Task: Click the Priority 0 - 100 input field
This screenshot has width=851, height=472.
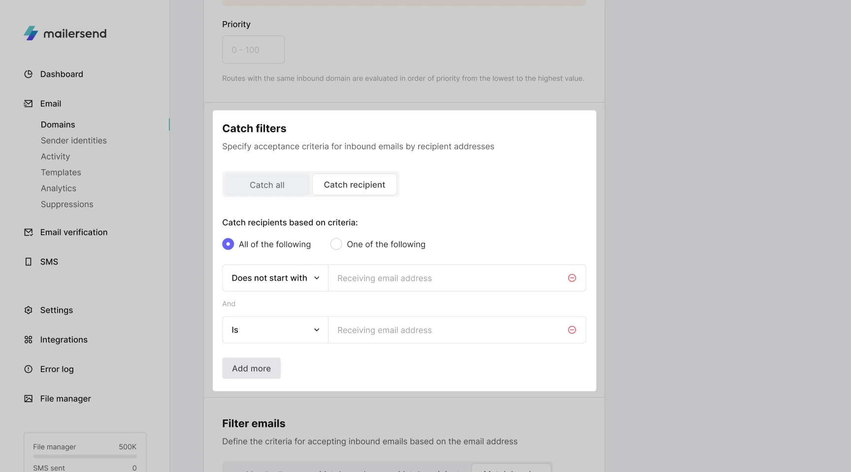Action: pyautogui.click(x=253, y=50)
